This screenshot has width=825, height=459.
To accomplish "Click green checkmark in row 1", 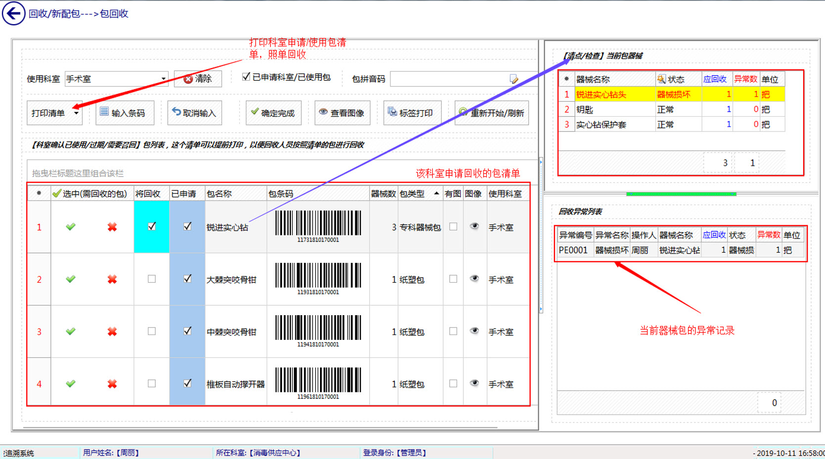I will click(71, 227).
